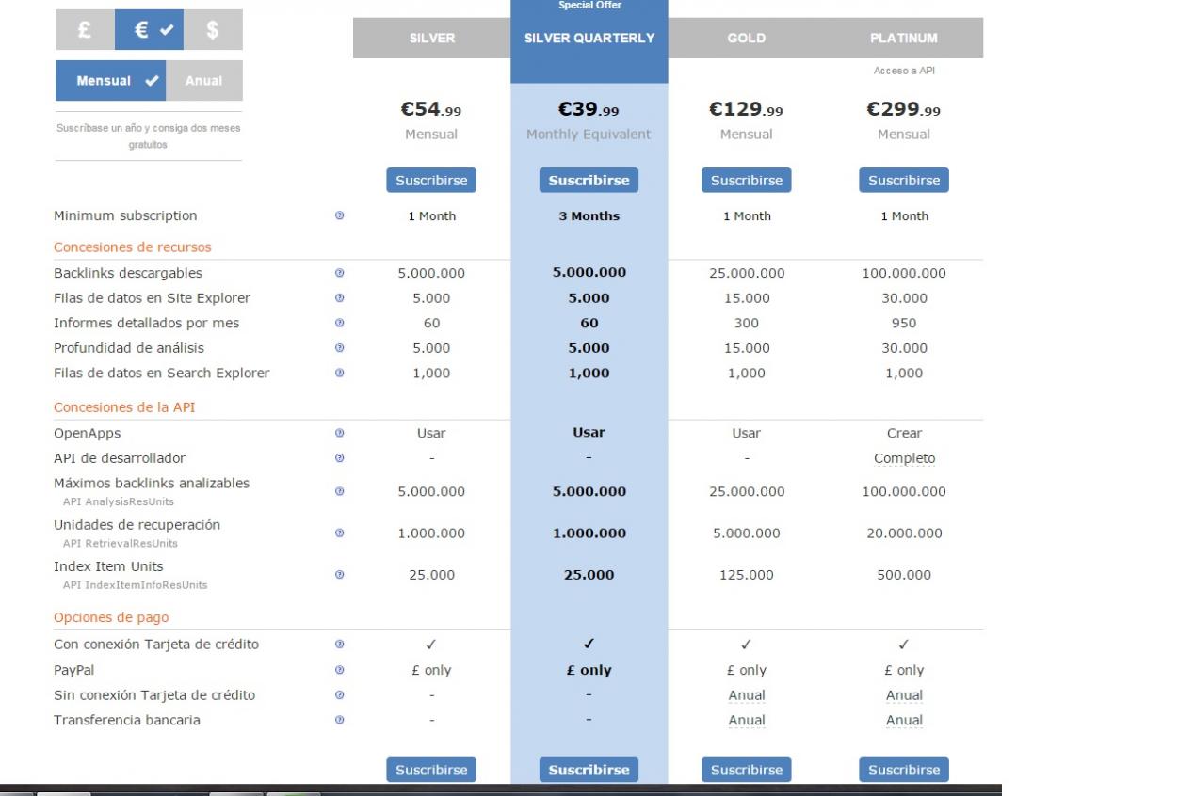Viewport: 1178px width, 796px height.
Task: Click bottom Suscribirse button for Gold plan
Action: (x=746, y=770)
